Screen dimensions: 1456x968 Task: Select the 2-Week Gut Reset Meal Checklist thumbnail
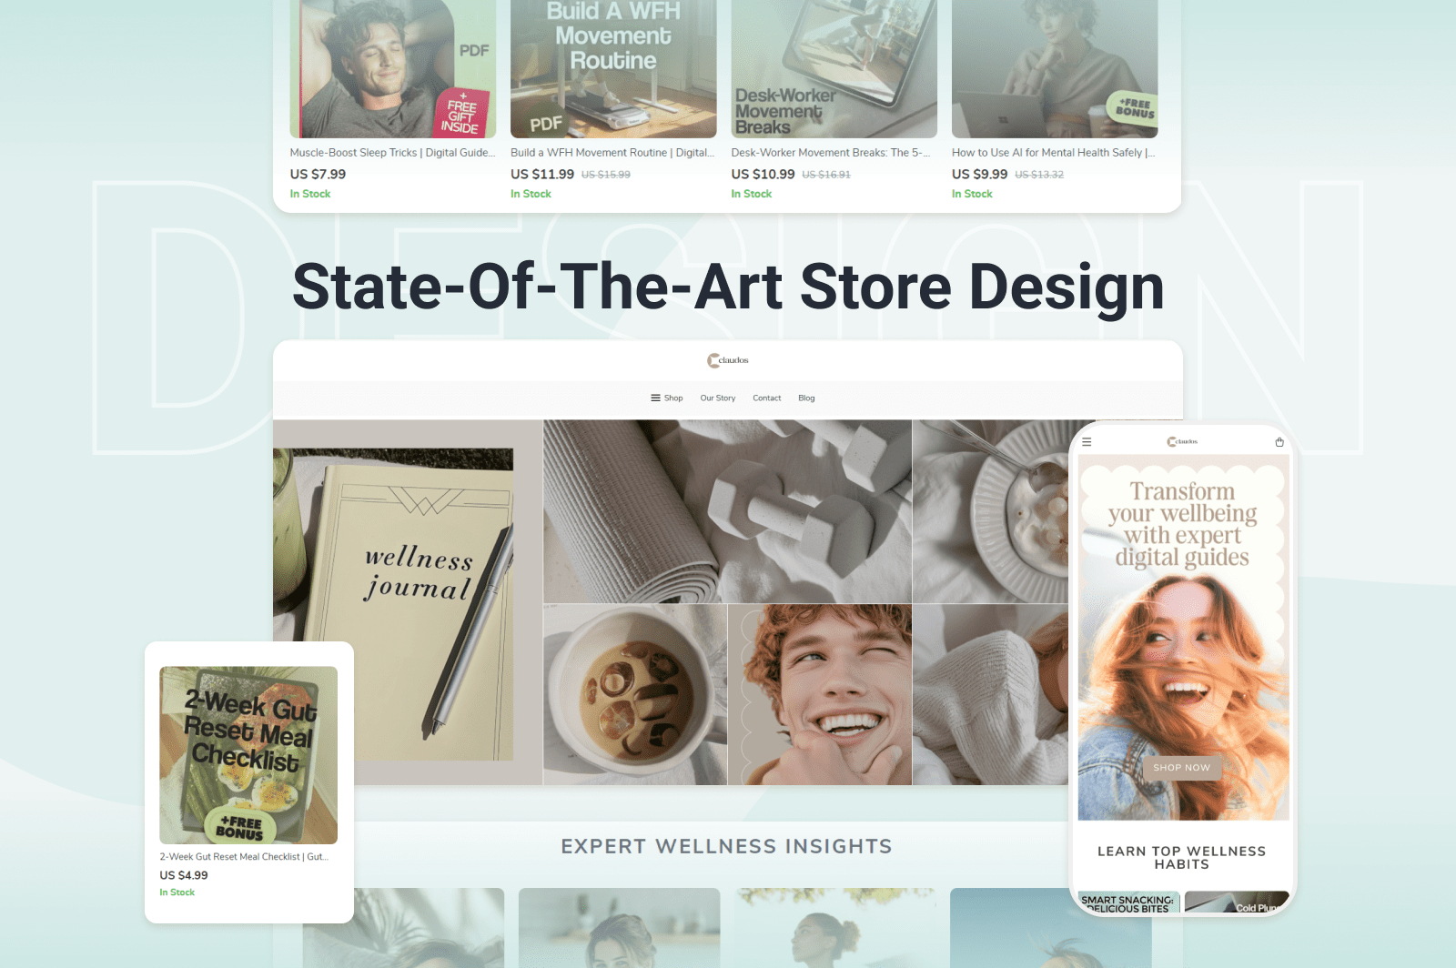pos(248,755)
